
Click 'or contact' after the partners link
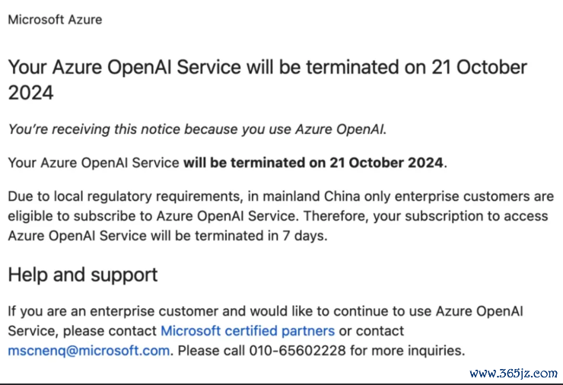(x=371, y=331)
